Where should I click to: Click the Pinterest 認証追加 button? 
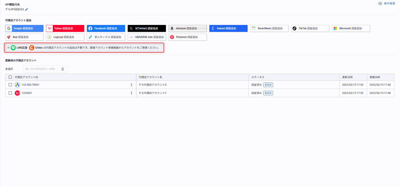coord(187,37)
